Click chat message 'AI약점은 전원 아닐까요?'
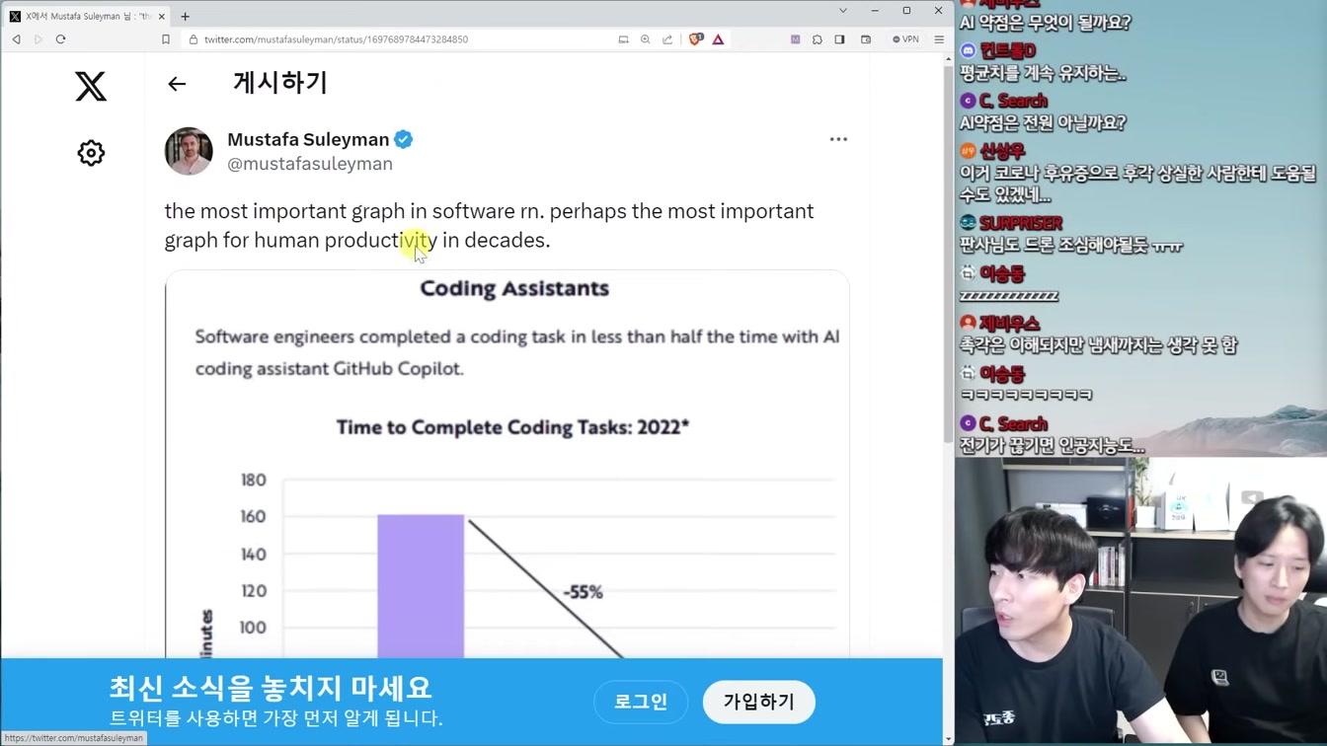The image size is (1327, 746). 1043,123
